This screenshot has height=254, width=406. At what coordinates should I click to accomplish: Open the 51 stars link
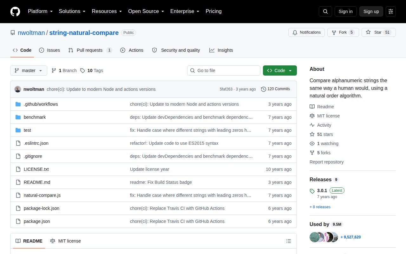click(321, 134)
